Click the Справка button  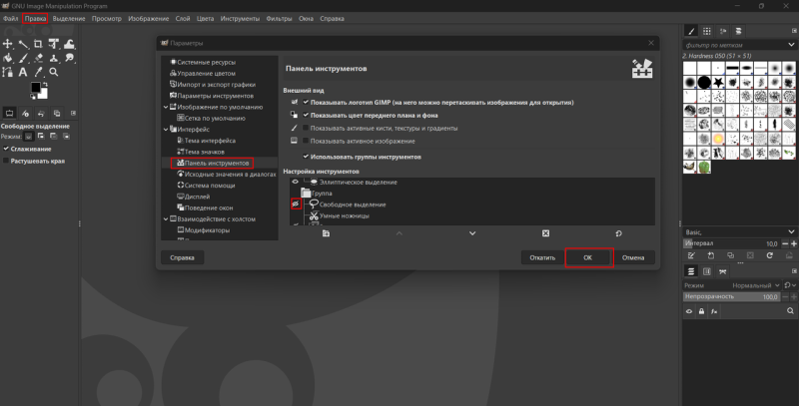(x=183, y=257)
